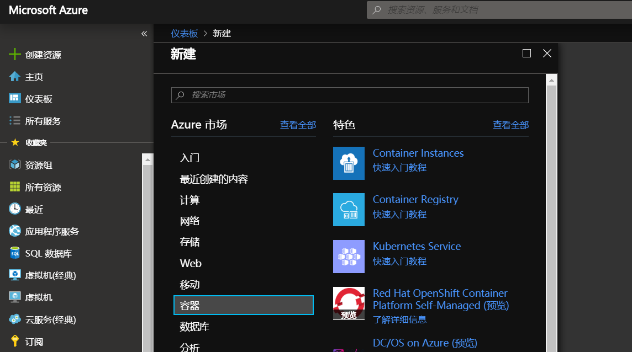Open DC/OS on Azure (预览) link
Viewport: 632px width, 352px height.
(425, 343)
